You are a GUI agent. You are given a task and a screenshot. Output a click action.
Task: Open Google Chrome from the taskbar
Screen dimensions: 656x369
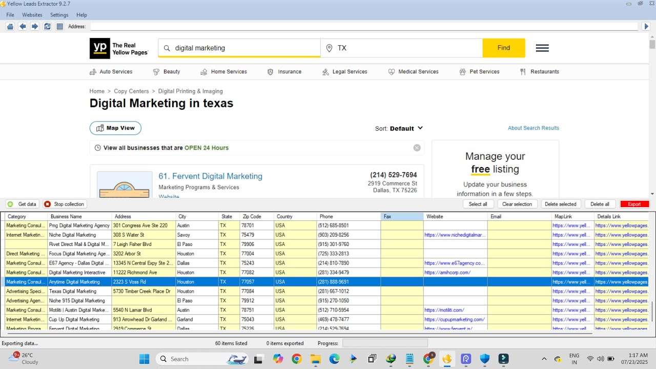click(x=297, y=359)
